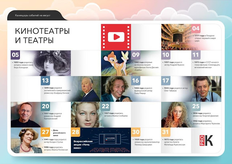Click text '1777 года в Лондоне открыт первый в мире цирк'

pos(205,38)
